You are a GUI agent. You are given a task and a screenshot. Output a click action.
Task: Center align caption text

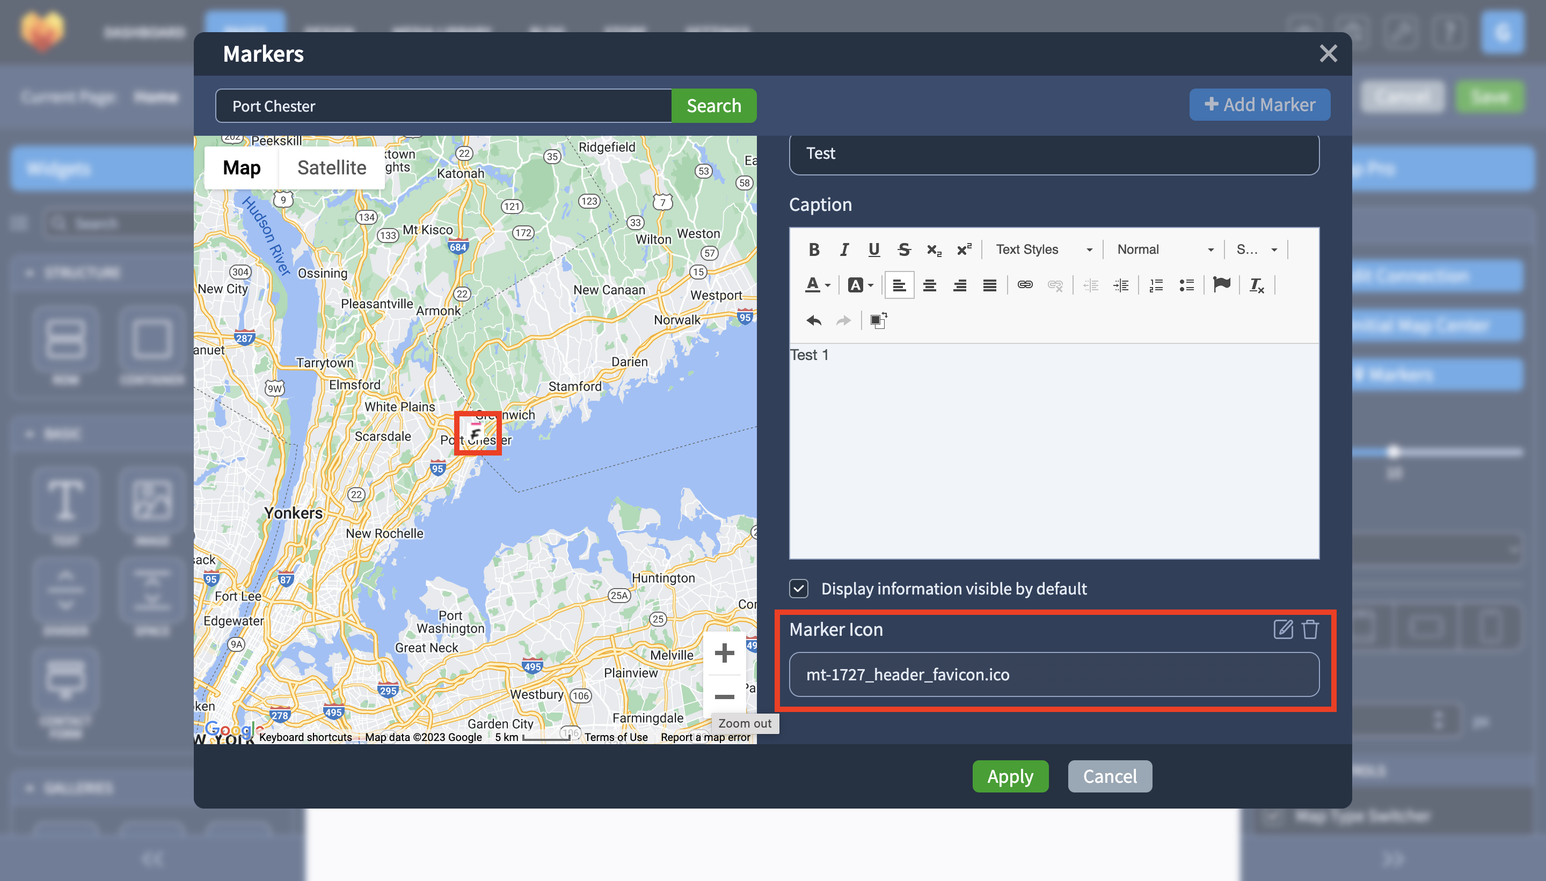(930, 285)
